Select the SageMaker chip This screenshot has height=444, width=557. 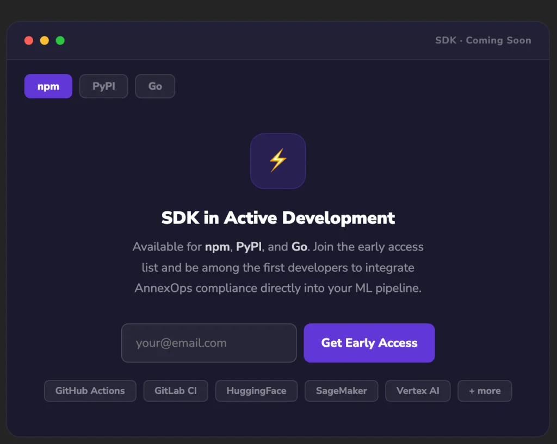pyautogui.click(x=342, y=391)
